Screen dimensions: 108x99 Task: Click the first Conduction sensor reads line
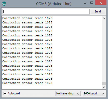coord(27,18)
